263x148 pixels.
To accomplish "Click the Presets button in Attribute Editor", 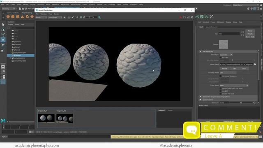I will [x=250, y=34].
